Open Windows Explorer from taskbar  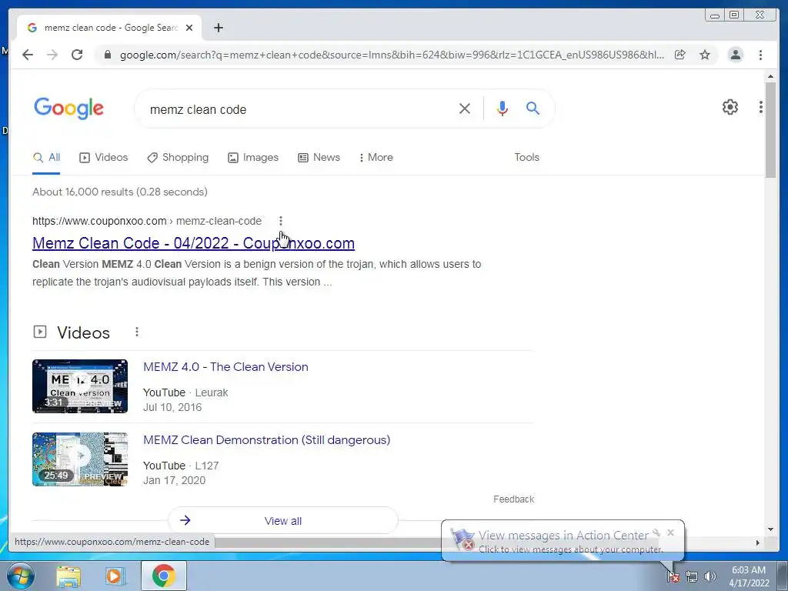(x=68, y=576)
